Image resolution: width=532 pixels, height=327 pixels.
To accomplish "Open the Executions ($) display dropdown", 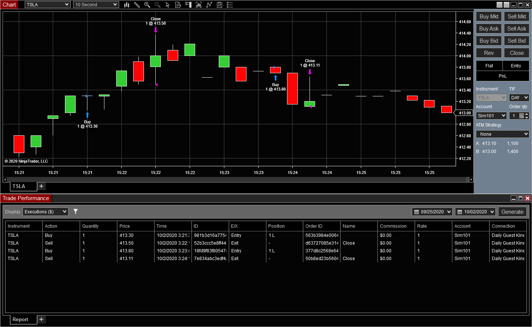I will (45, 212).
